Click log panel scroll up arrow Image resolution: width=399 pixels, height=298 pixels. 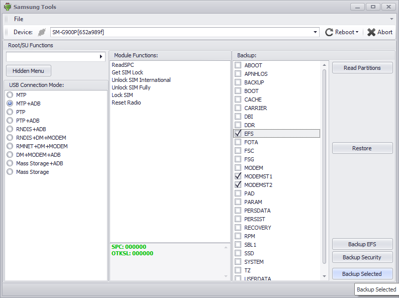(x=226, y=247)
